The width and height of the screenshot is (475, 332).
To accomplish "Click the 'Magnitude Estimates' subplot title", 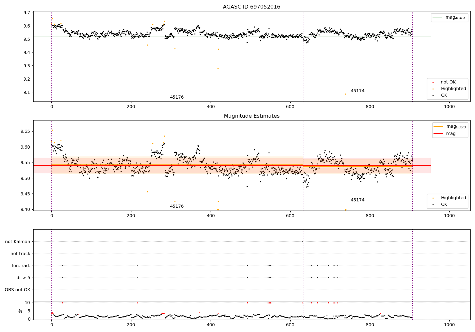I will click(251, 116).
